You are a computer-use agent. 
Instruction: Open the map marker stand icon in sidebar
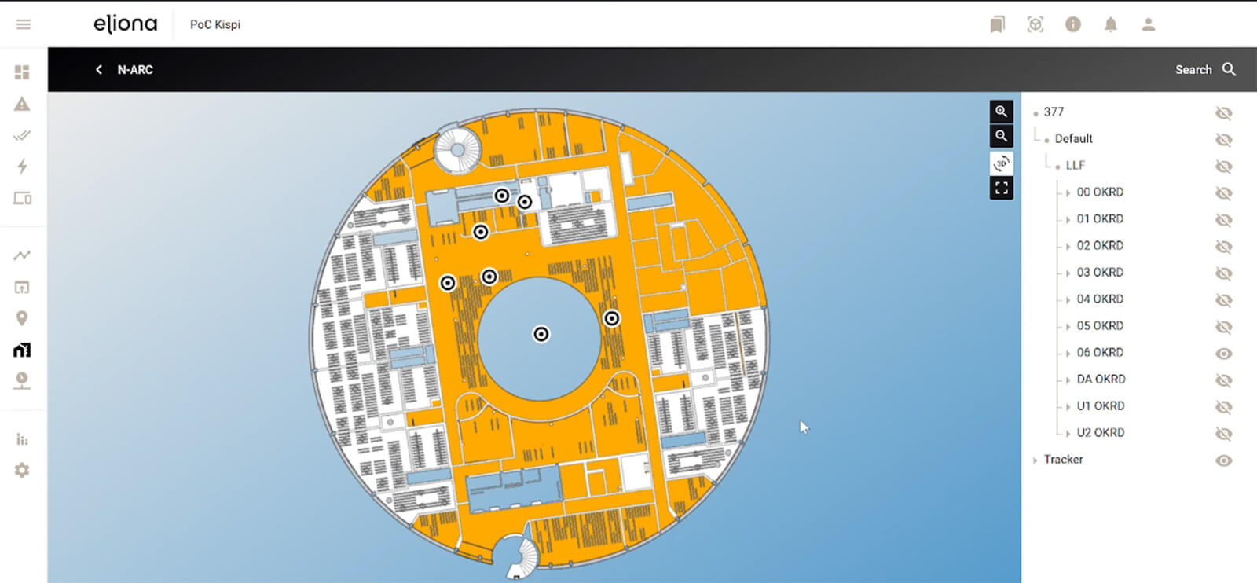[22, 381]
